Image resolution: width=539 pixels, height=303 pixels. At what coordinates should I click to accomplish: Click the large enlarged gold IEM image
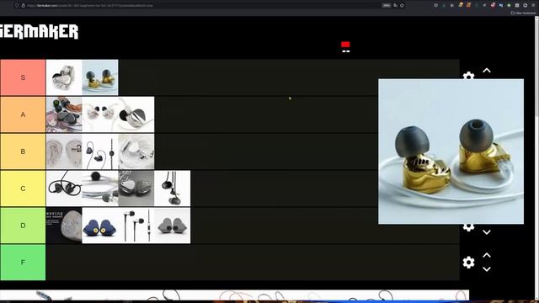(451, 151)
